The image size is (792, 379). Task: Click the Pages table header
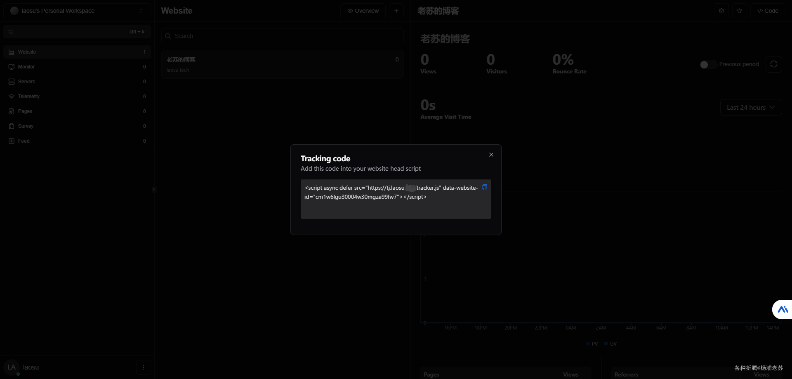point(431,374)
